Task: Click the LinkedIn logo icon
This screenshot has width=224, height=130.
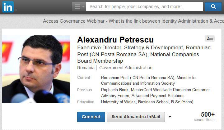Action: 8,7
